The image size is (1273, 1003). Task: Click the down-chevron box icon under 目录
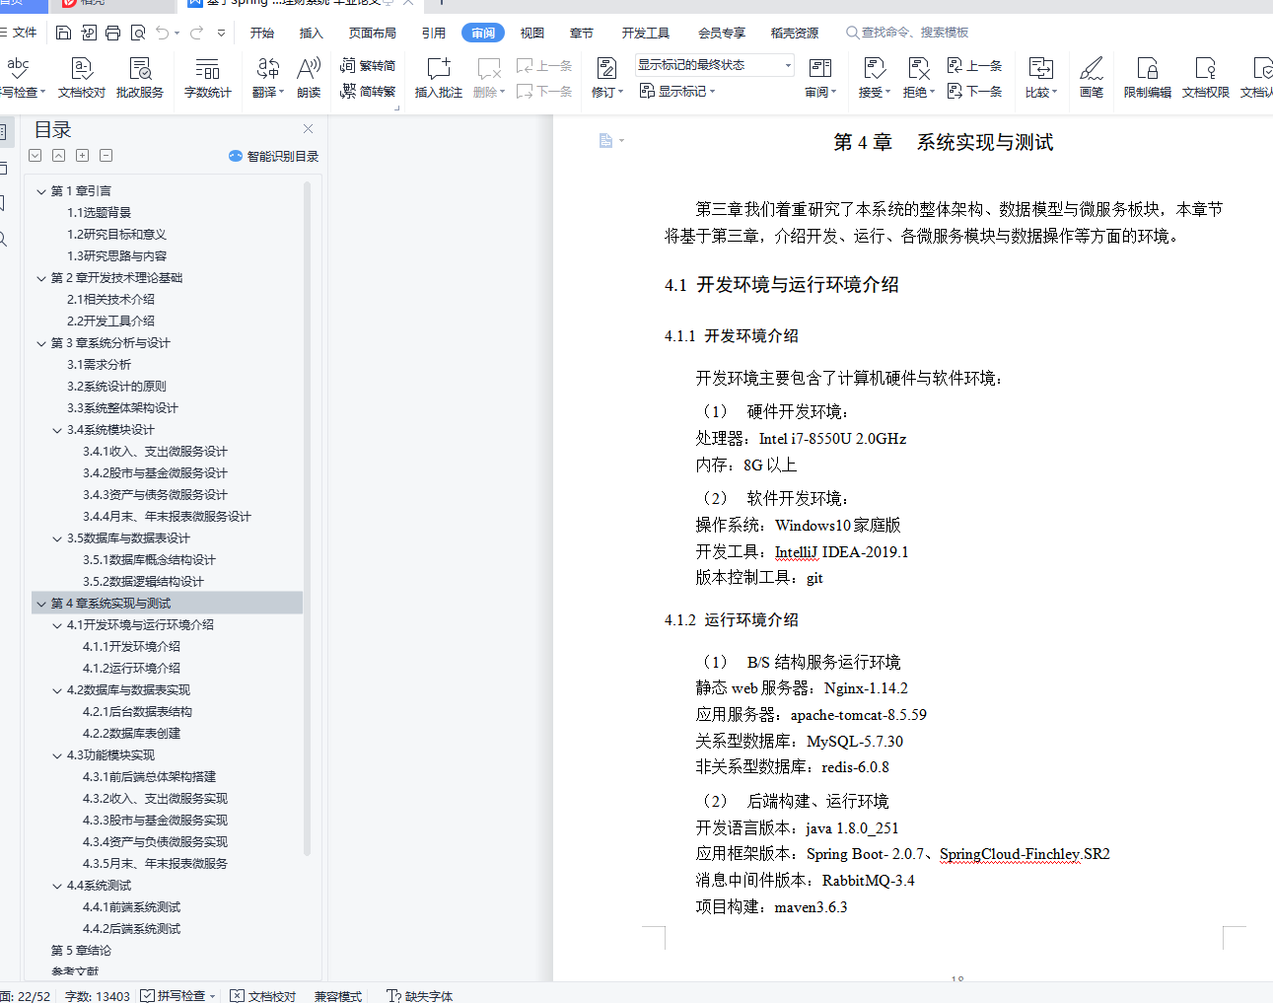(x=35, y=156)
